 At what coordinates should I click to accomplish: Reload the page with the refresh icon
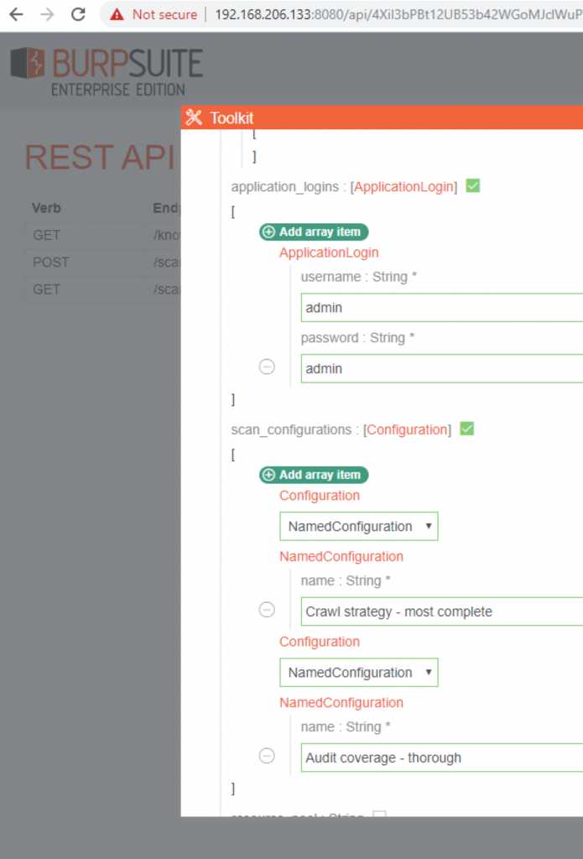point(78,14)
